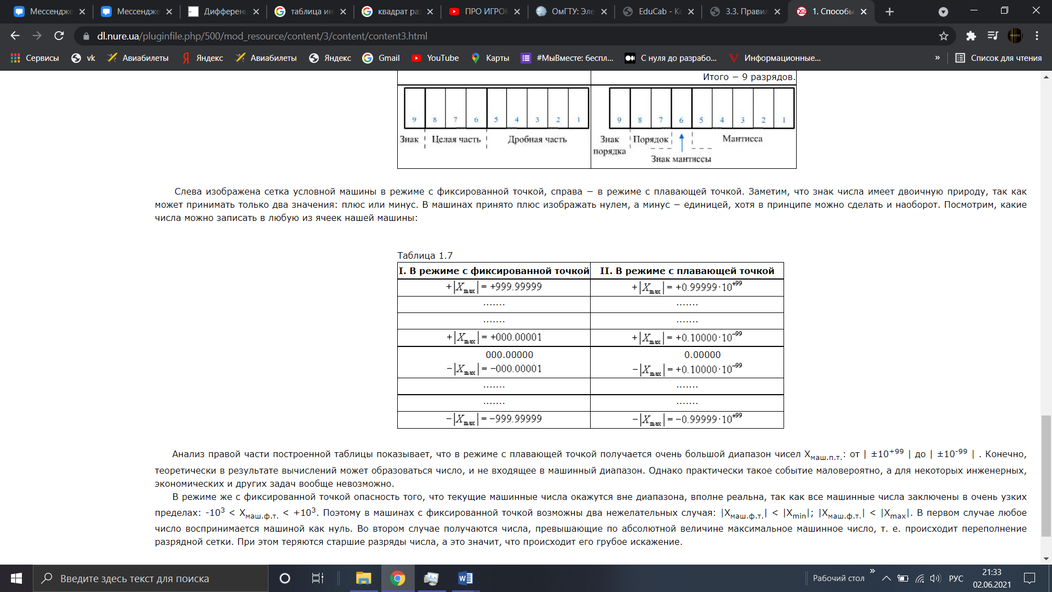Open the Информационные bookmark
The height and width of the screenshot is (592, 1052).
point(775,58)
